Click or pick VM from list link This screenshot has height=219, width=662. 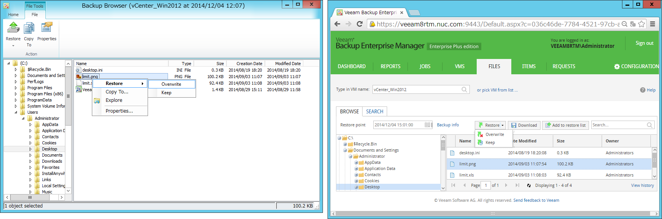click(x=497, y=90)
